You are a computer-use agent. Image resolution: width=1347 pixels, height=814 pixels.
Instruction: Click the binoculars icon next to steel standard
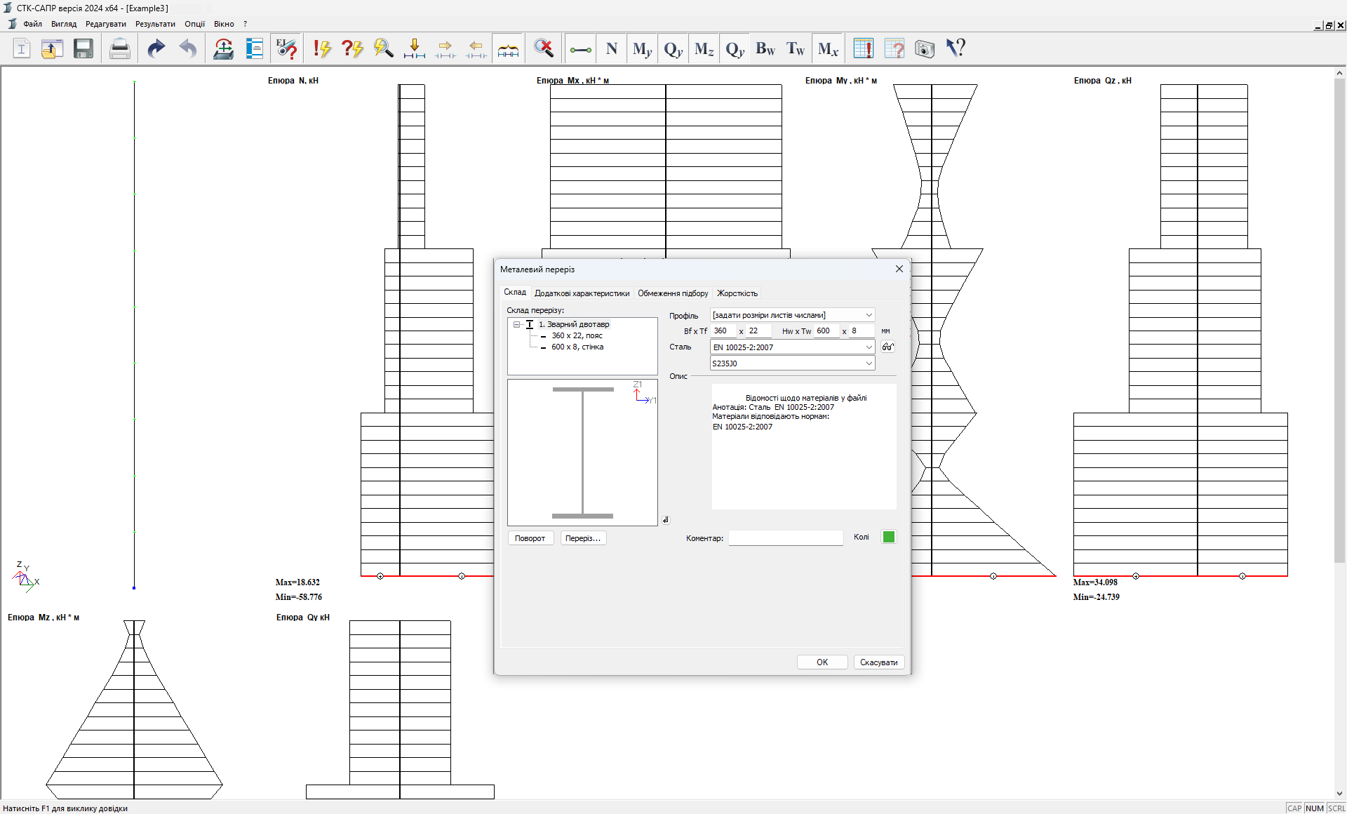[887, 347]
